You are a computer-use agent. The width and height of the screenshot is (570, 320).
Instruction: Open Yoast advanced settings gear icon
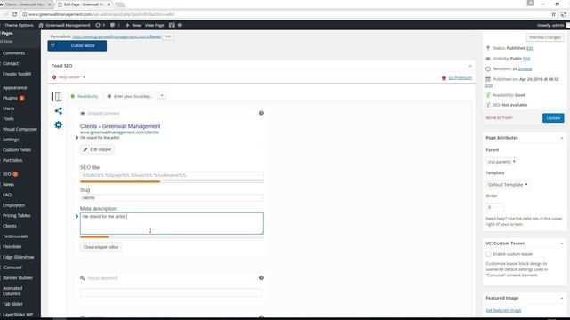(x=58, y=124)
